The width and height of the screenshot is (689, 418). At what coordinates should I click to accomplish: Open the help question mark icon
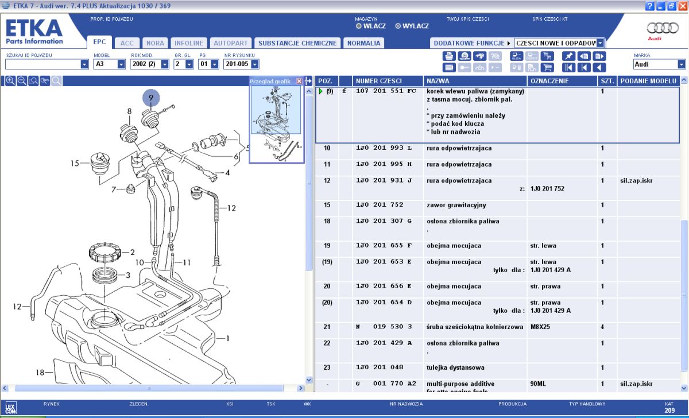click(x=649, y=6)
